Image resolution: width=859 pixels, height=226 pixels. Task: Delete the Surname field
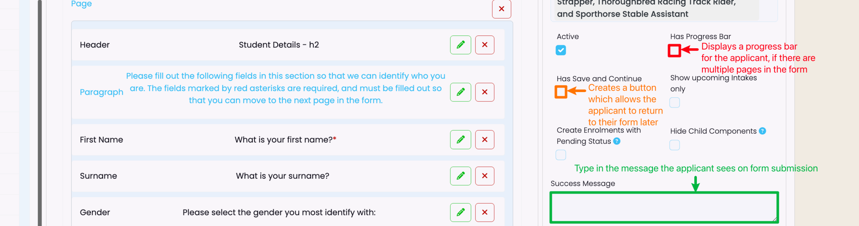(485, 176)
